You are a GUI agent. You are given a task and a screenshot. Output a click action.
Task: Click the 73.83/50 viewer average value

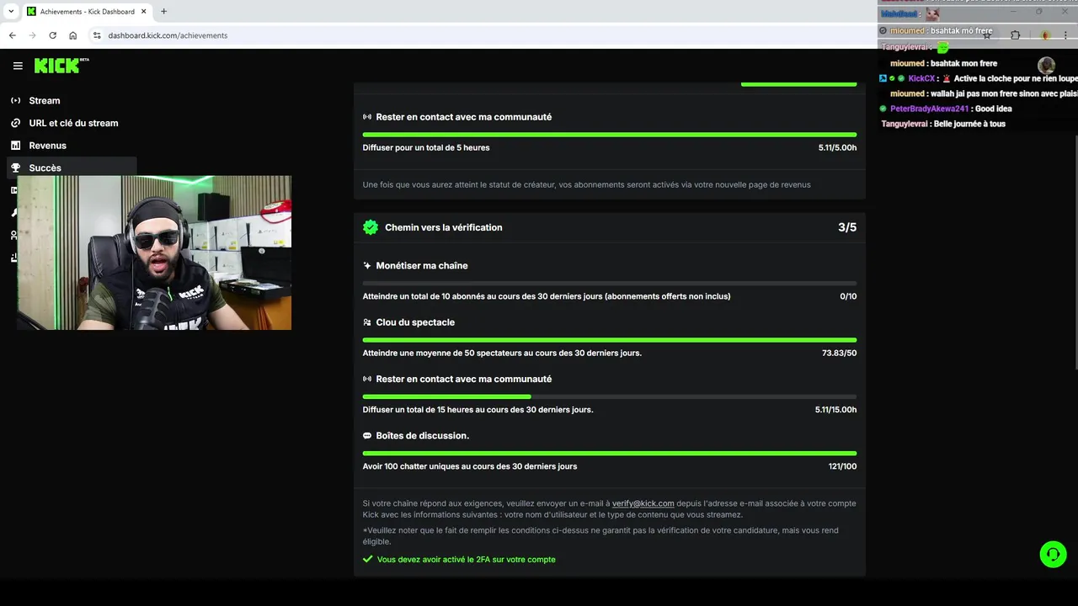(x=839, y=353)
